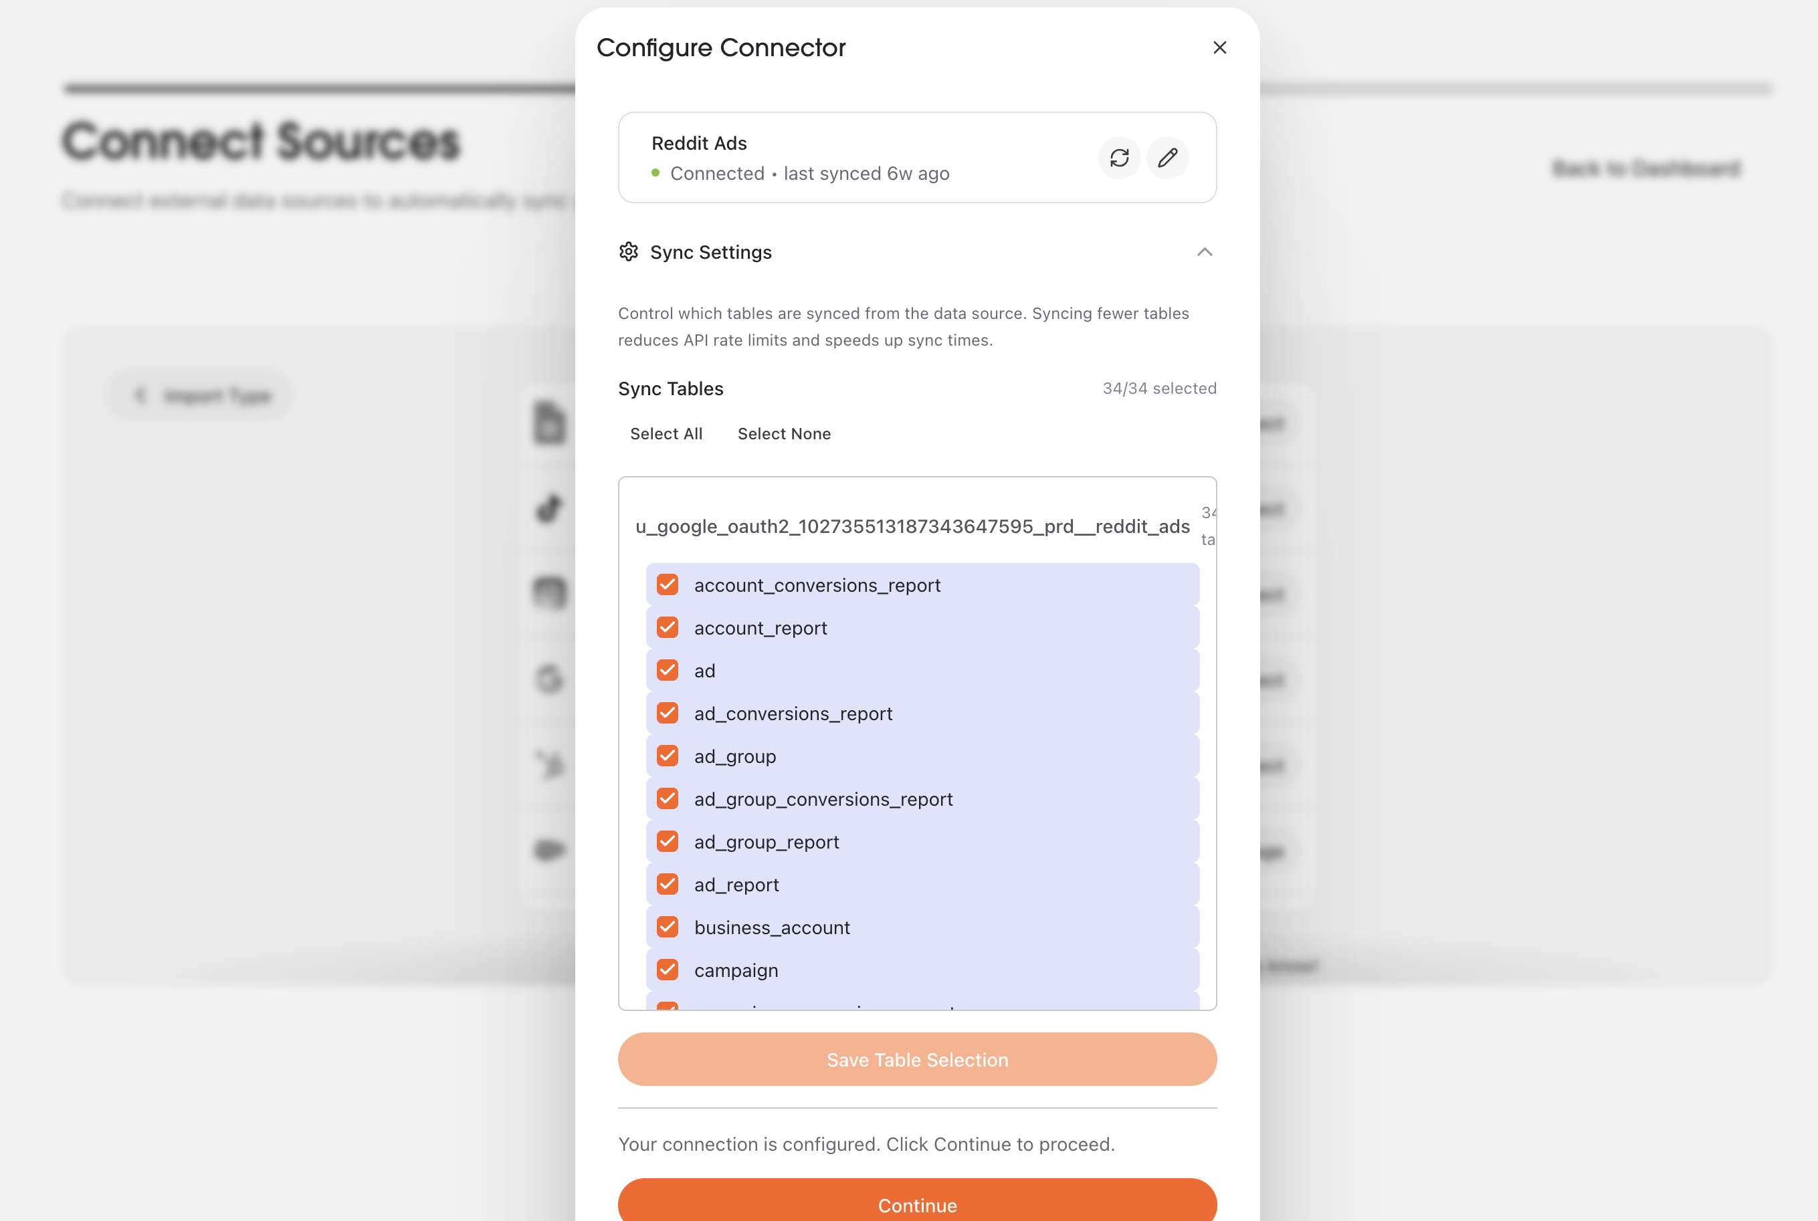Click Select None to clear table selection
The image size is (1818, 1221).
click(x=784, y=434)
